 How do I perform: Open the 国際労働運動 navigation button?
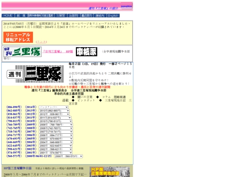click(34, 16)
